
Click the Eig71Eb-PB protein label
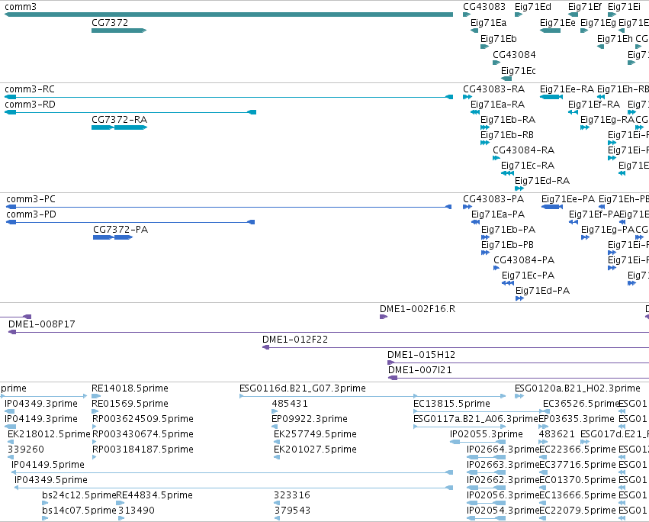coord(507,245)
